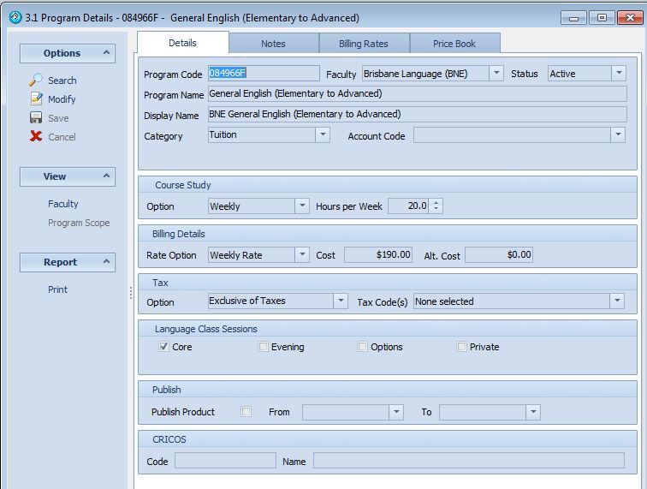This screenshot has height=489, width=647.
Task: Enable the Evening session checkbox
Action: tap(264, 347)
